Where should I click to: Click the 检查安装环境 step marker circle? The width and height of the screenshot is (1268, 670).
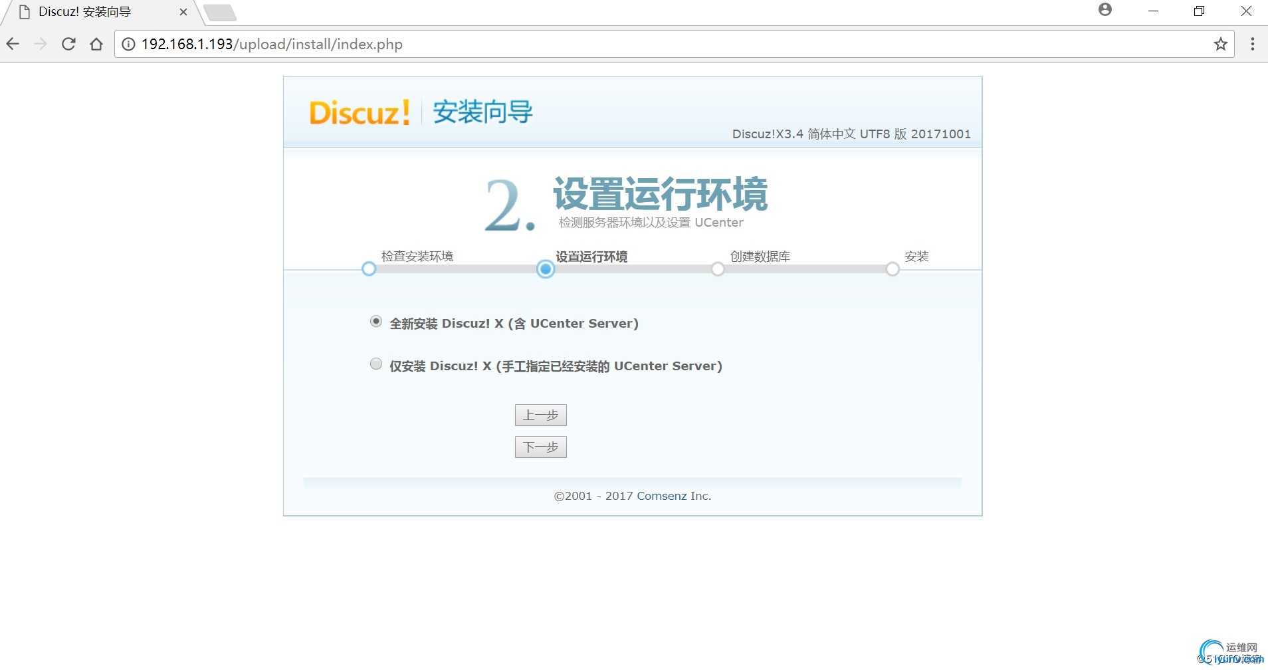(x=369, y=269)
